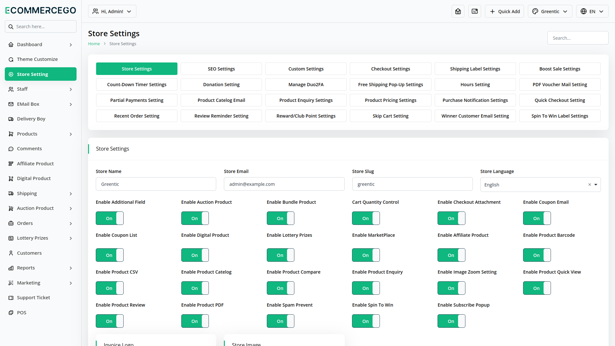Open the POS register icon in top bar

(475, 11)
